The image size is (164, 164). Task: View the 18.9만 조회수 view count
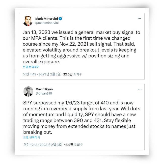click(x=73, y=145)
